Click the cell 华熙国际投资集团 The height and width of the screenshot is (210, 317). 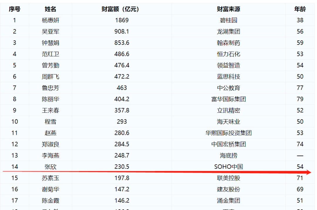coord(228,133)
